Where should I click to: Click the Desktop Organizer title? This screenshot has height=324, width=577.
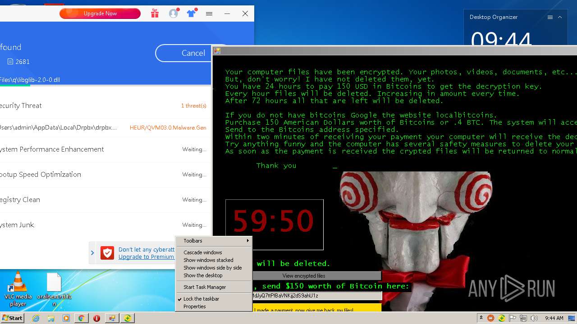[494, 17]
